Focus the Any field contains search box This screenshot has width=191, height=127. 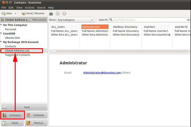click(149, 20)
